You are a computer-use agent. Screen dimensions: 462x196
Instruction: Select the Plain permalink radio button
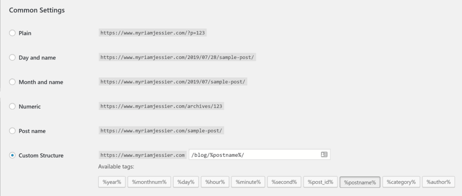pyautogui.click(x=12, y=33)
